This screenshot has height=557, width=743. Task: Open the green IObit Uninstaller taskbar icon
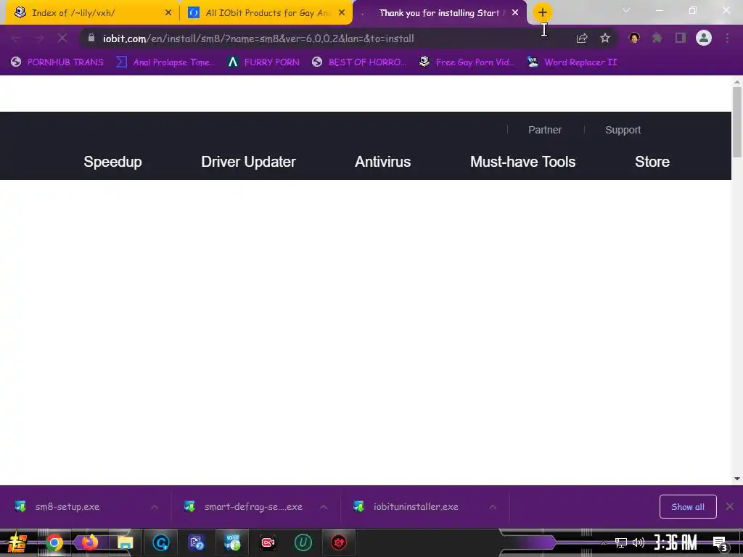coord(303,542)
